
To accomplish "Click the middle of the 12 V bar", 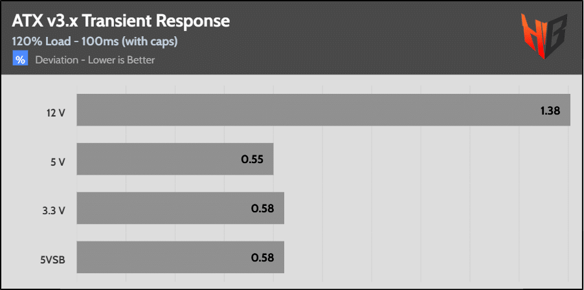I will click(323, 110).
